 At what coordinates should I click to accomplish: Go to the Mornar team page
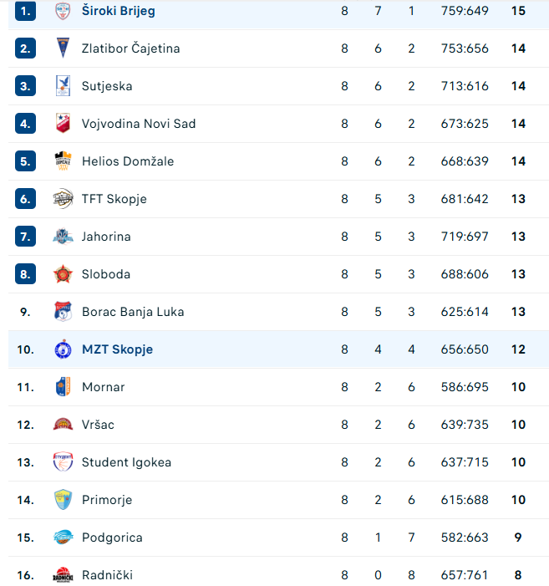point(104,387)
